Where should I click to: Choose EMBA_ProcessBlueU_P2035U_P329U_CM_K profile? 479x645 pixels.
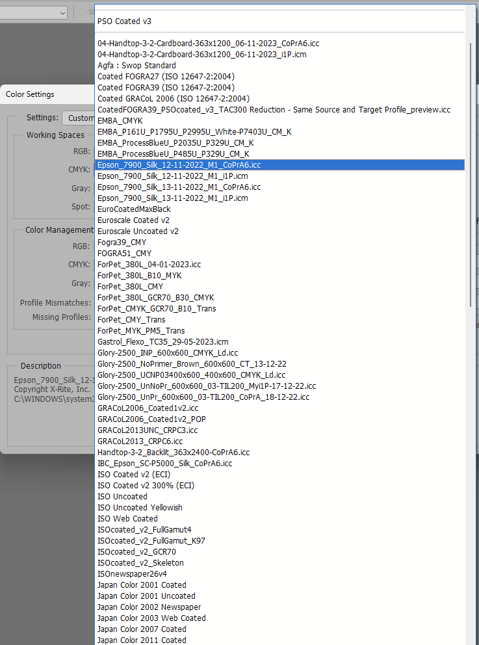(x=279, y=143)
